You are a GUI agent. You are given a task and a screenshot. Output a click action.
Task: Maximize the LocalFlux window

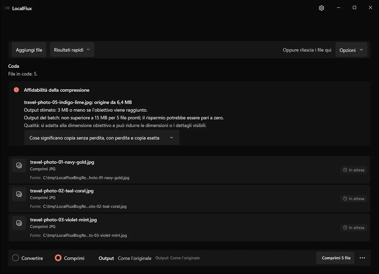[354, 8]
